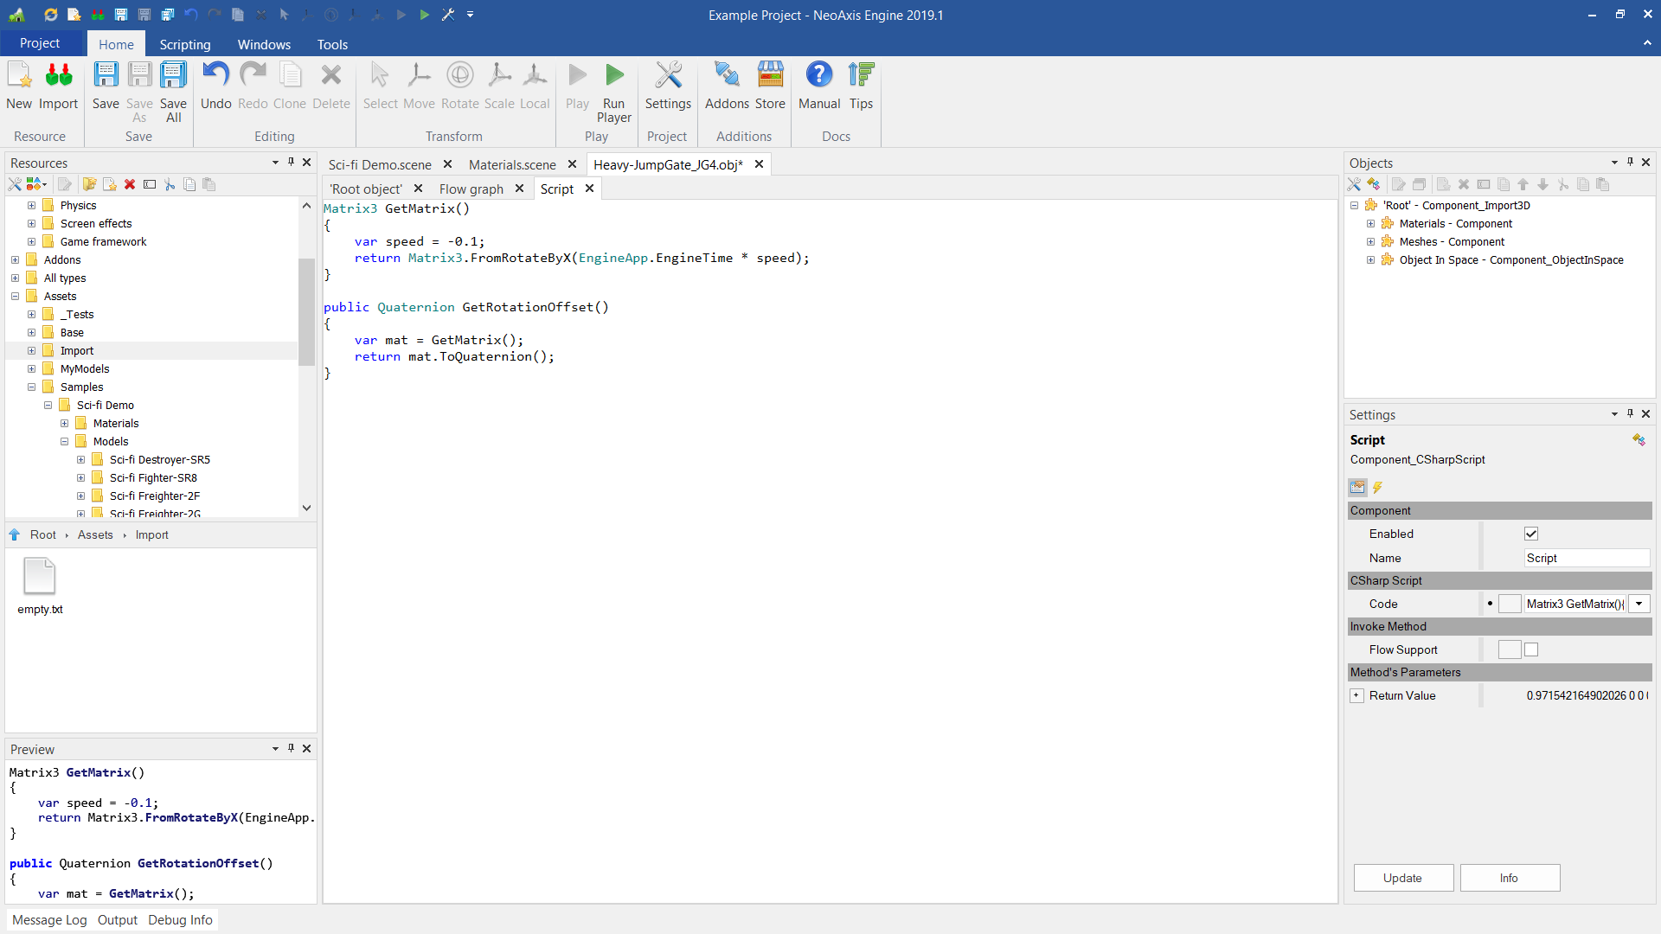This screenshot has width=1661, height=934.
Task: Switch to the Scripting ribbon tab
Action: [184, 44]
